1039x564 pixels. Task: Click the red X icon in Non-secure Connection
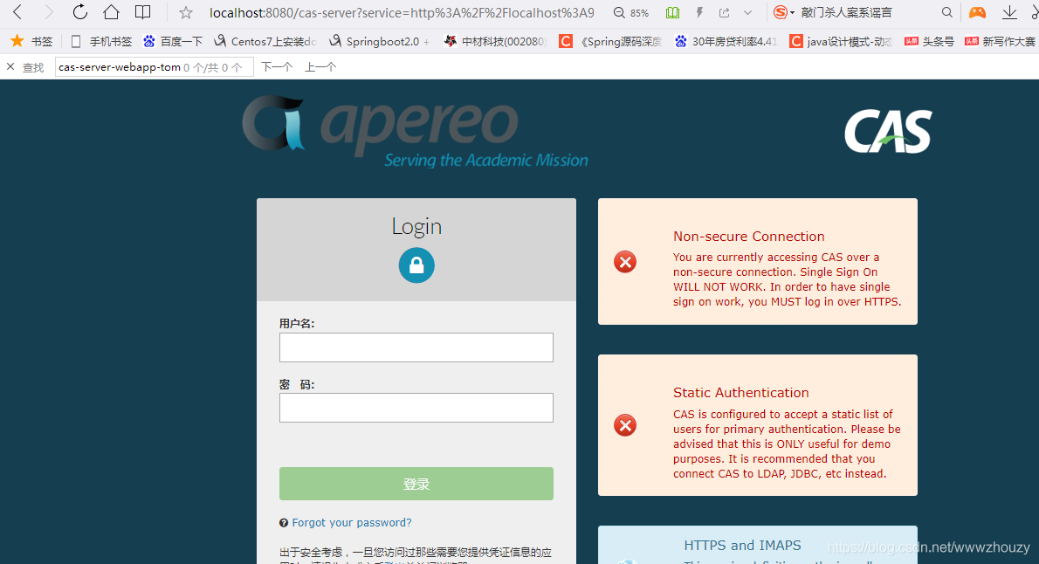[625, 262]
